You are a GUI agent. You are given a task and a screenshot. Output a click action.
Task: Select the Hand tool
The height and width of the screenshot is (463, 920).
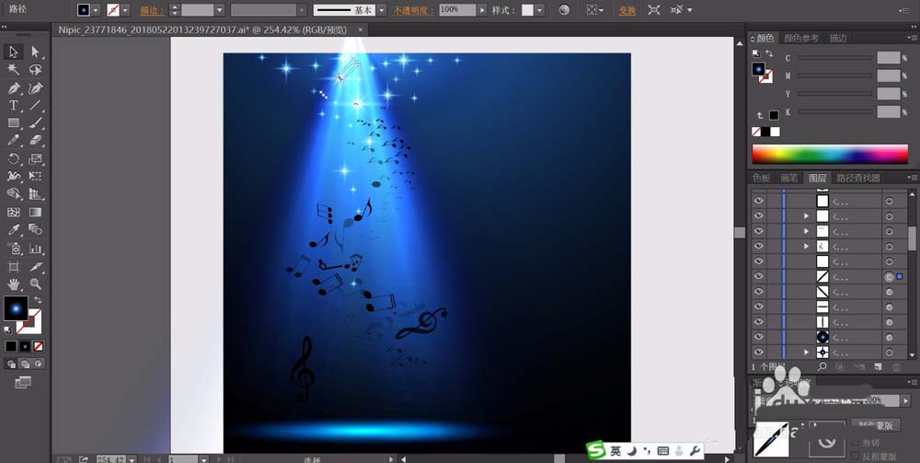click(14, 284)
